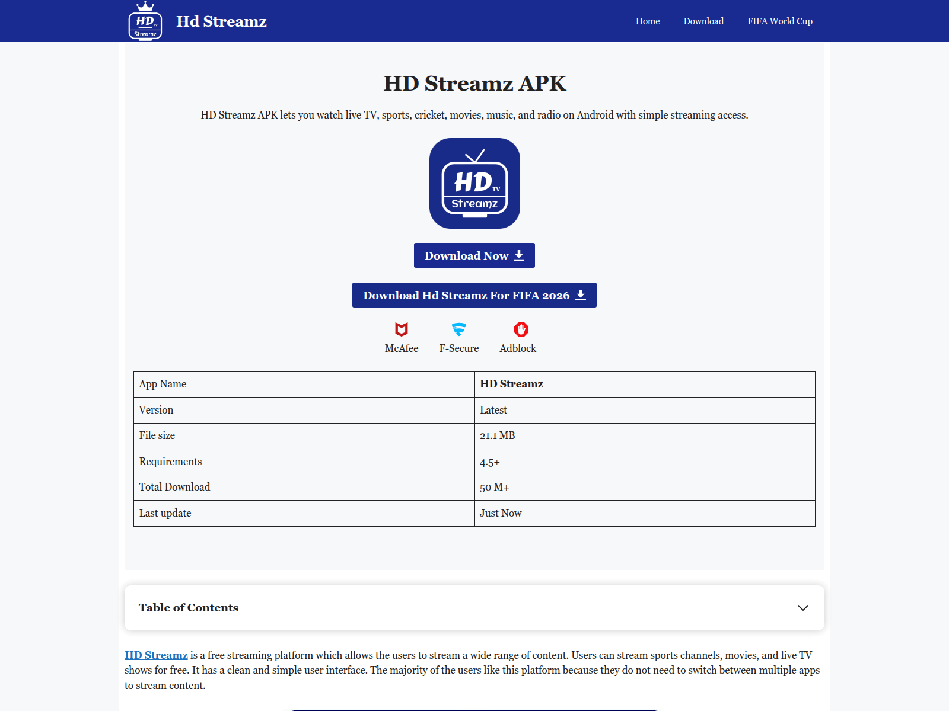
Task: Expand the Table of Contents chevron
Action: pos(803,608)
